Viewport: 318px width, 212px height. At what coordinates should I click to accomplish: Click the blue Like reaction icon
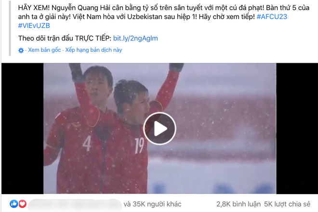point(14,204)
